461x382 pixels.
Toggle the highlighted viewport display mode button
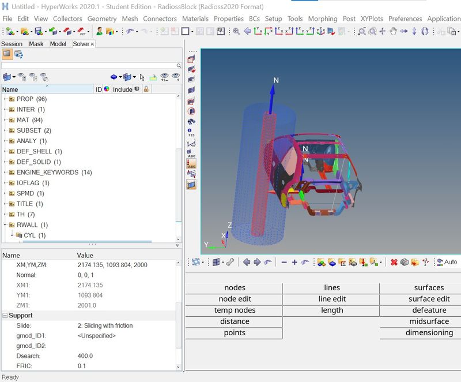pos(191,185)
